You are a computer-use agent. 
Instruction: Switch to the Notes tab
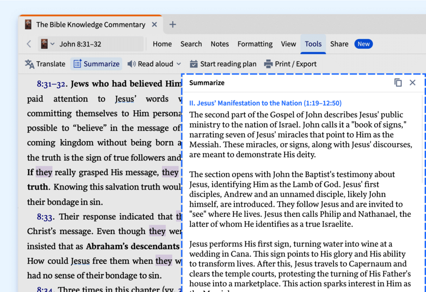220,44
